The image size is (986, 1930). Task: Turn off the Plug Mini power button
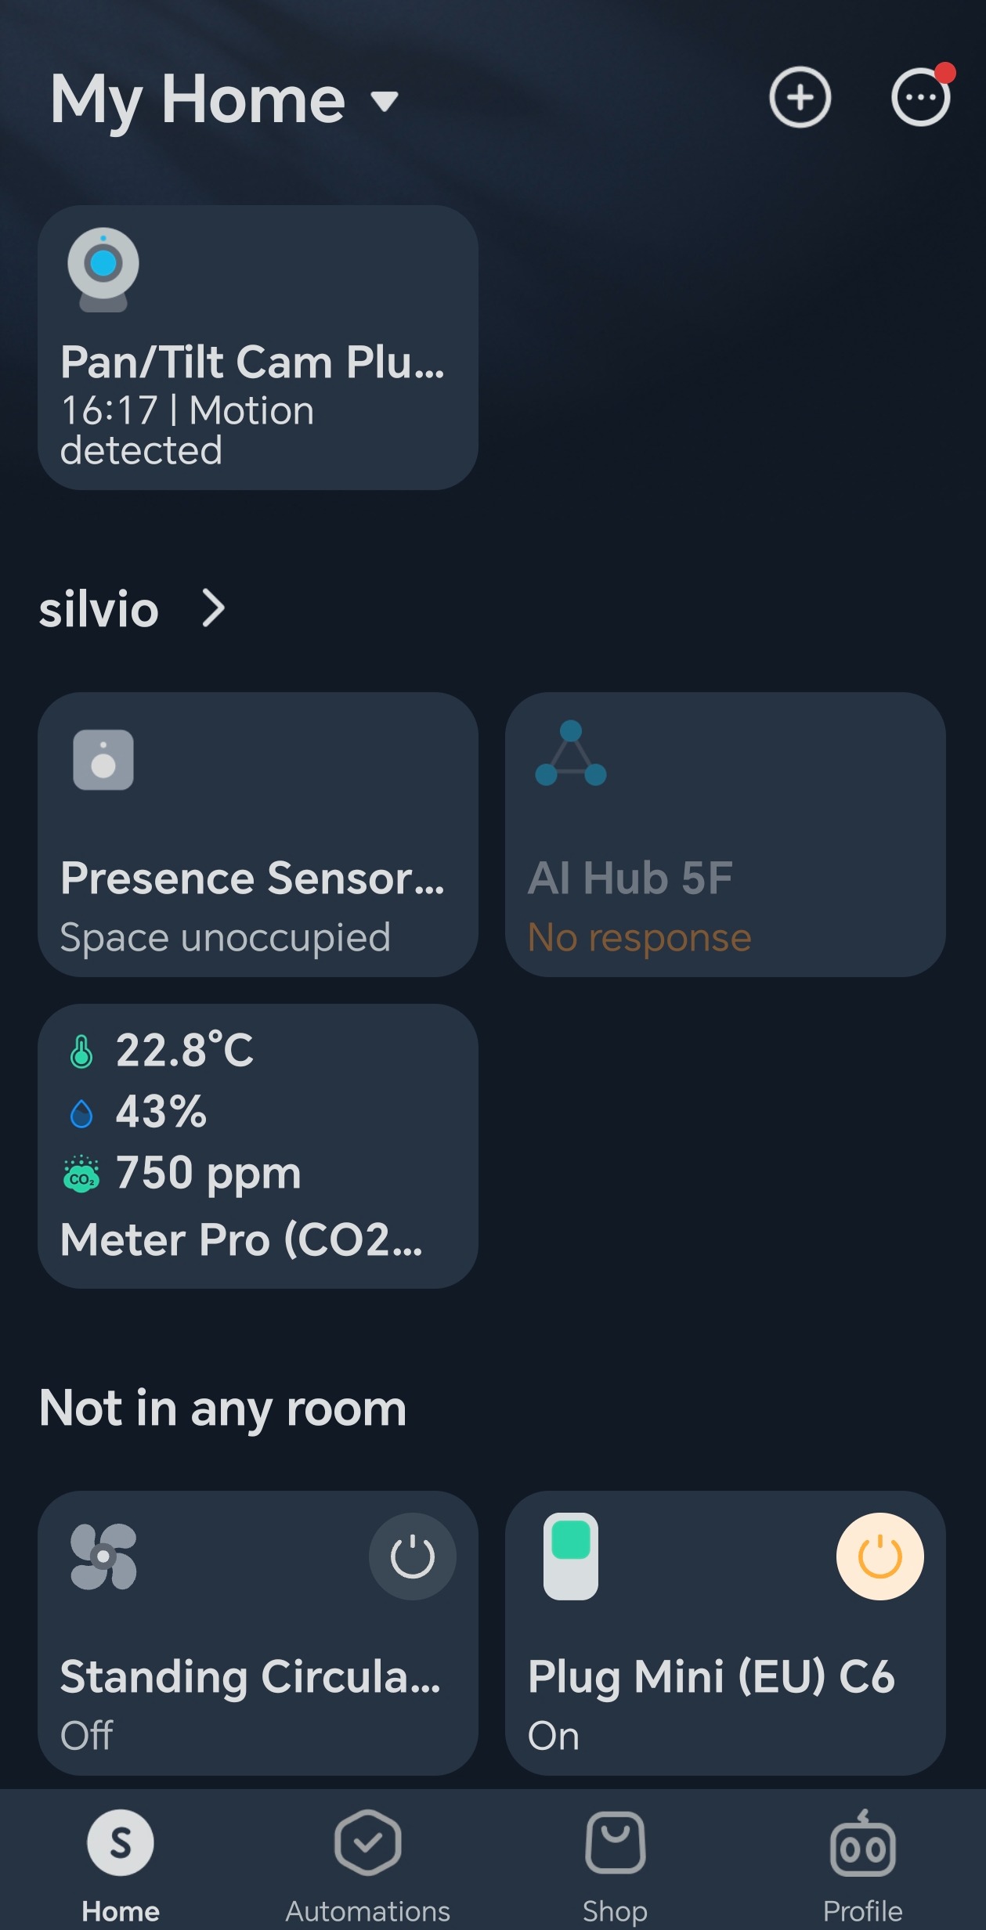pyautogui.click(x=879, y=1557)
